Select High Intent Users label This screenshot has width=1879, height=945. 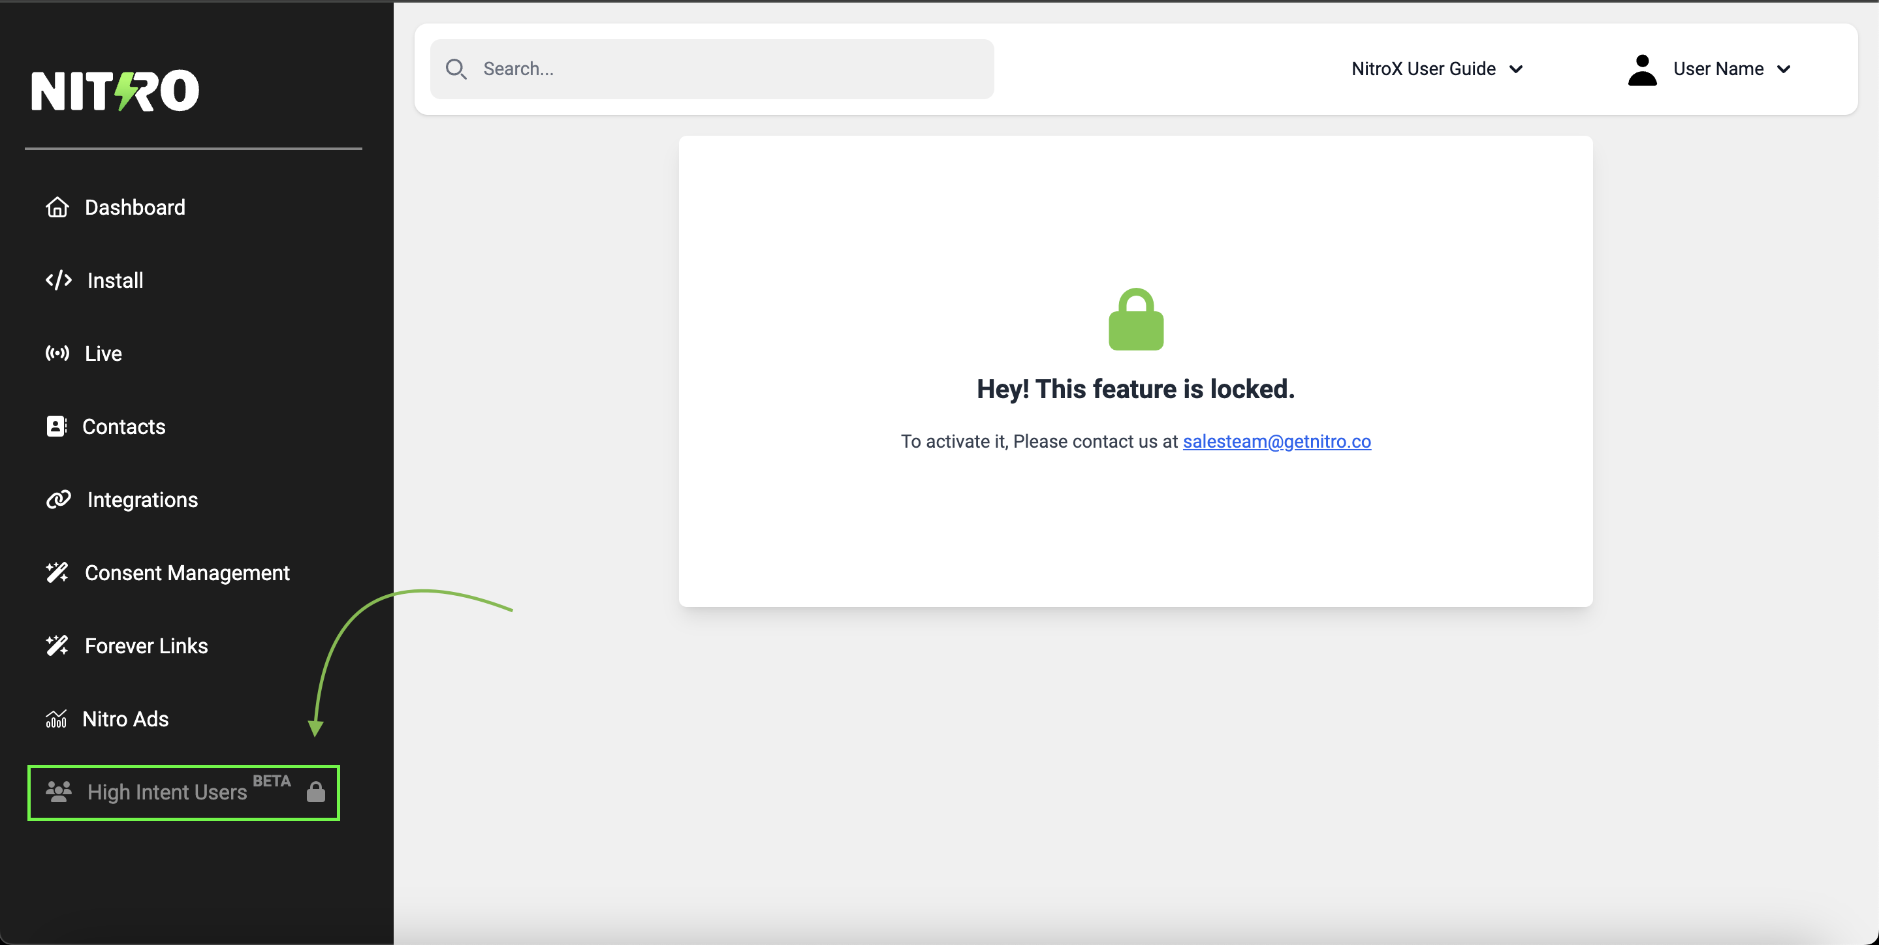tap(167, 792)
